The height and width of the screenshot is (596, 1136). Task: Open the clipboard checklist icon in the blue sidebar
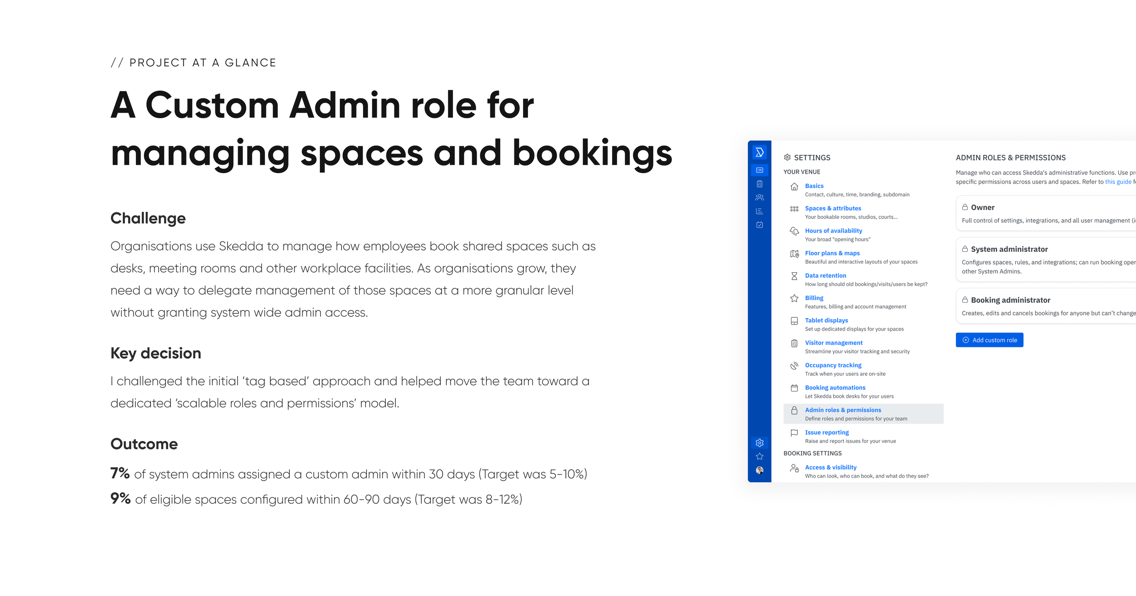click(x=759, y=184)
